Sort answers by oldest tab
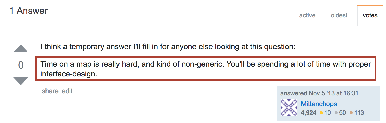386x123 pixels. click(339, 15)
